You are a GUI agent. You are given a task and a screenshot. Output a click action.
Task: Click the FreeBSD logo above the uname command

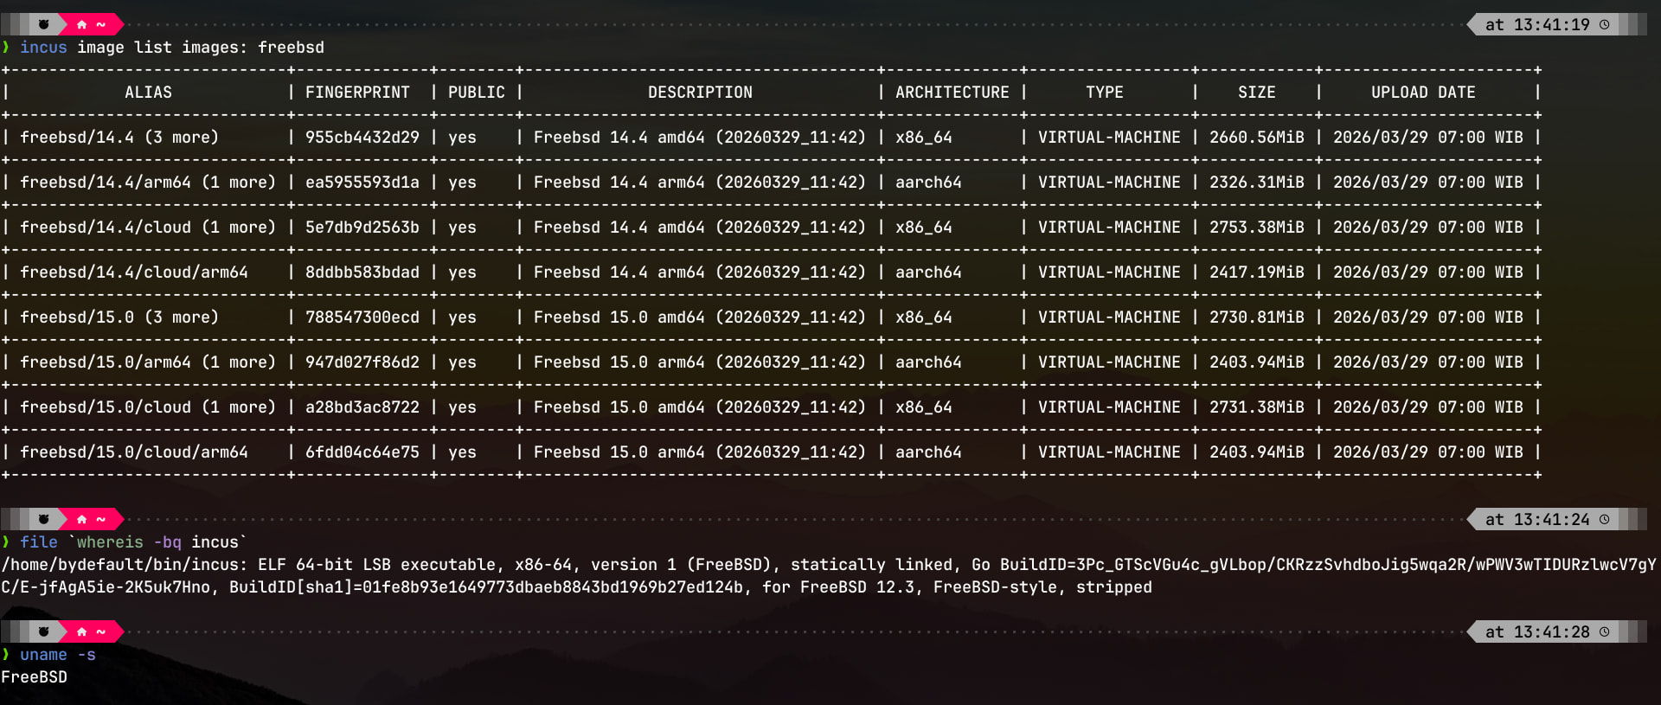pyautogui.click(x=43, y=631)
